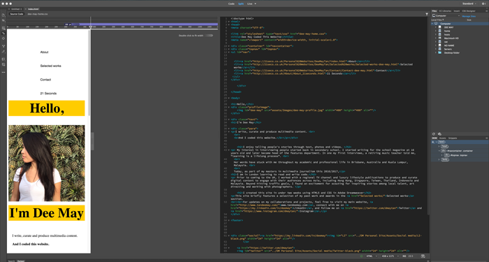Click the INS insert mode indicator

[404, 256]
